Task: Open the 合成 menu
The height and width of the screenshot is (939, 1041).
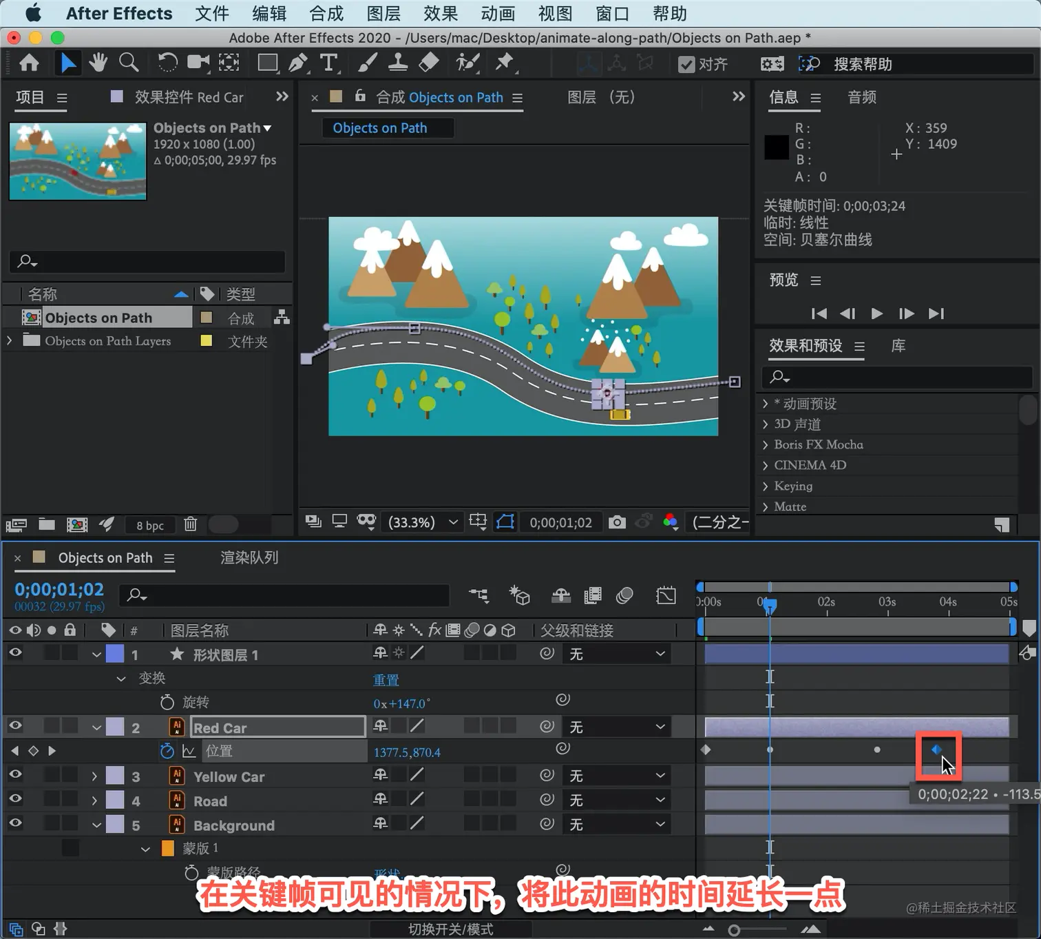Action: tap(326, 14)
